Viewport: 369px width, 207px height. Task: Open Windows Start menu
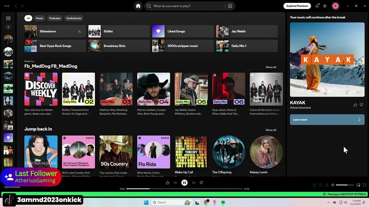146,202
